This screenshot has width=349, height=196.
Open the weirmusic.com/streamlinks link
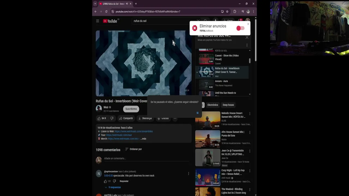[x=134, y=131]
